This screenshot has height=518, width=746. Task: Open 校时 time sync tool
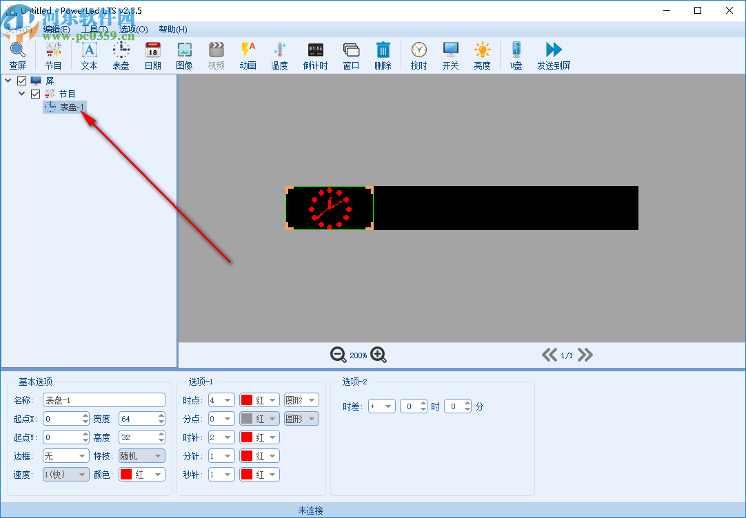point(419,56)
